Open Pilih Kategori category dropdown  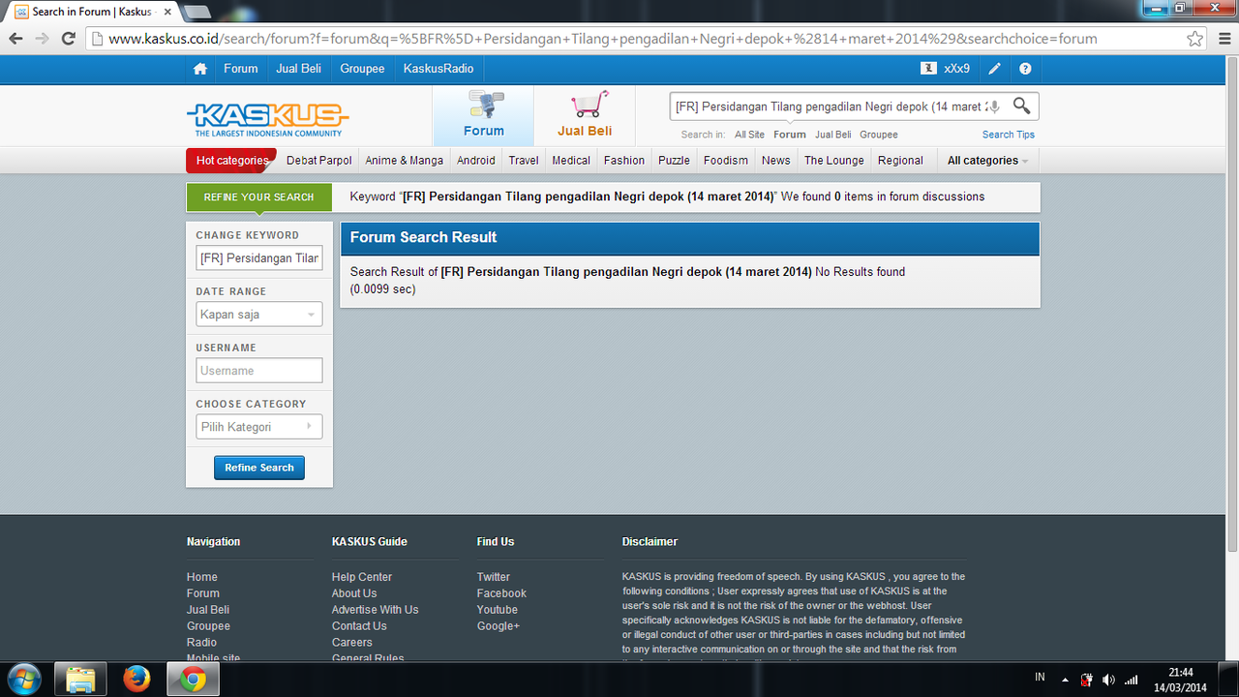click(259, 427)
